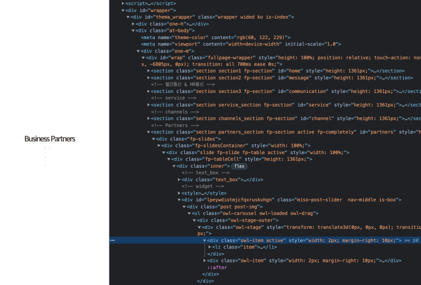Expand the li item element
This screenshot has width=421, height=285.
click(x=210, y=247)
